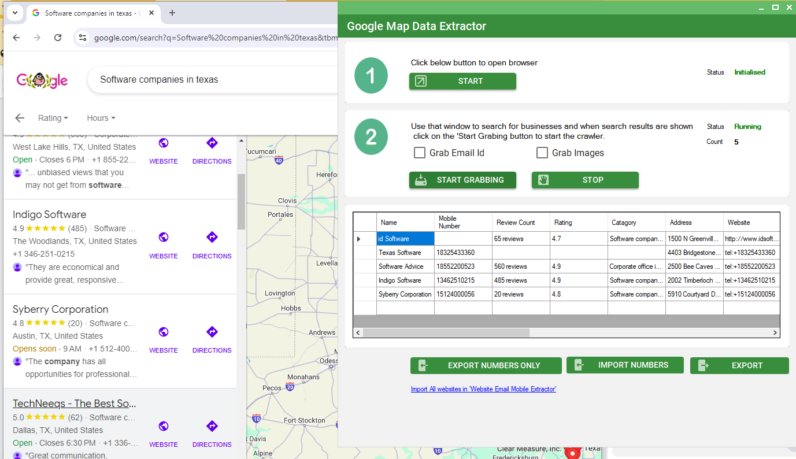
Task: Click the Catagory column header
Action: pos(636,222)
